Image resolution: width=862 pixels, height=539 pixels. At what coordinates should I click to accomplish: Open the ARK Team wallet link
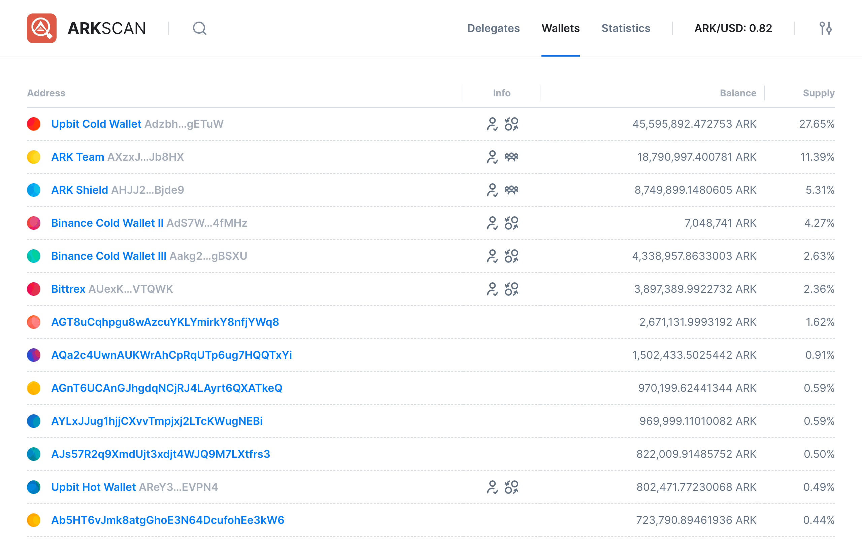pos(78,157)
